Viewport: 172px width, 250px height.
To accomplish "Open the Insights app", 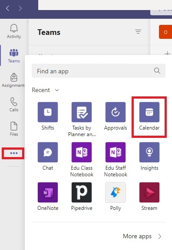I will point(149,156).
